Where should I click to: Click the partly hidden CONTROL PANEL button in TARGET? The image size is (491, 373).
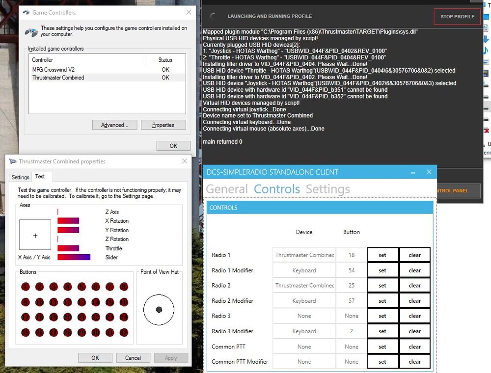tap(459, 190)
